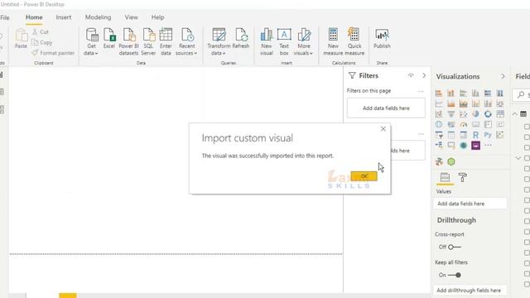Switch to the Insert ribbon tab
The height and width of the screenshot is (298, 530).
(x=64, y=17)
